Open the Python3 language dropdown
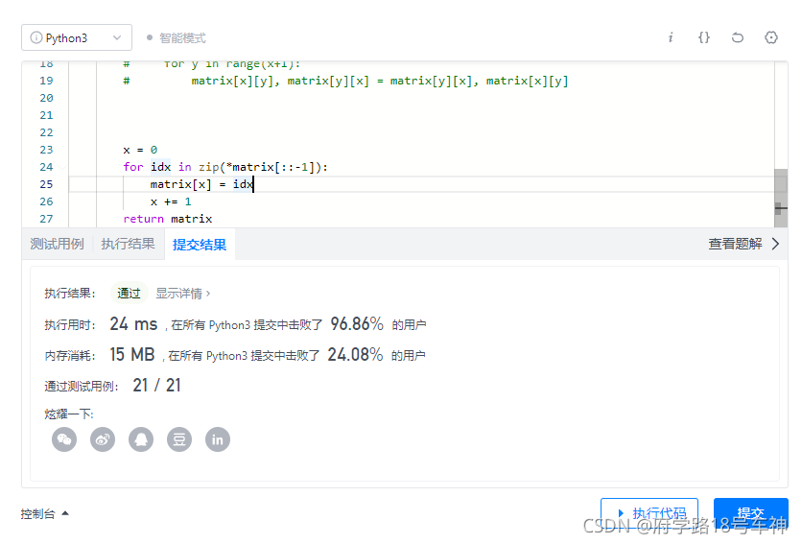The image size is (802, 544). point(77,37)
